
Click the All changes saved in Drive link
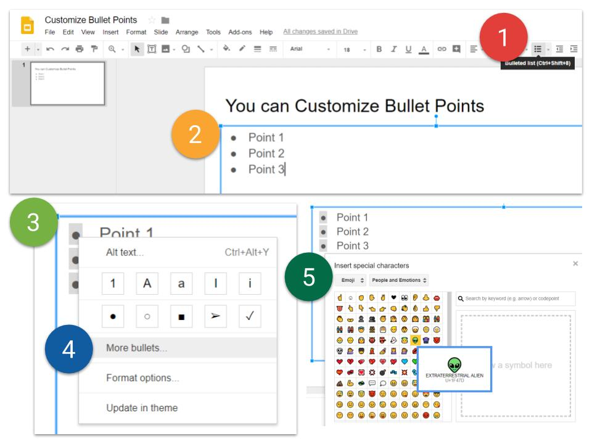point(320,31)
